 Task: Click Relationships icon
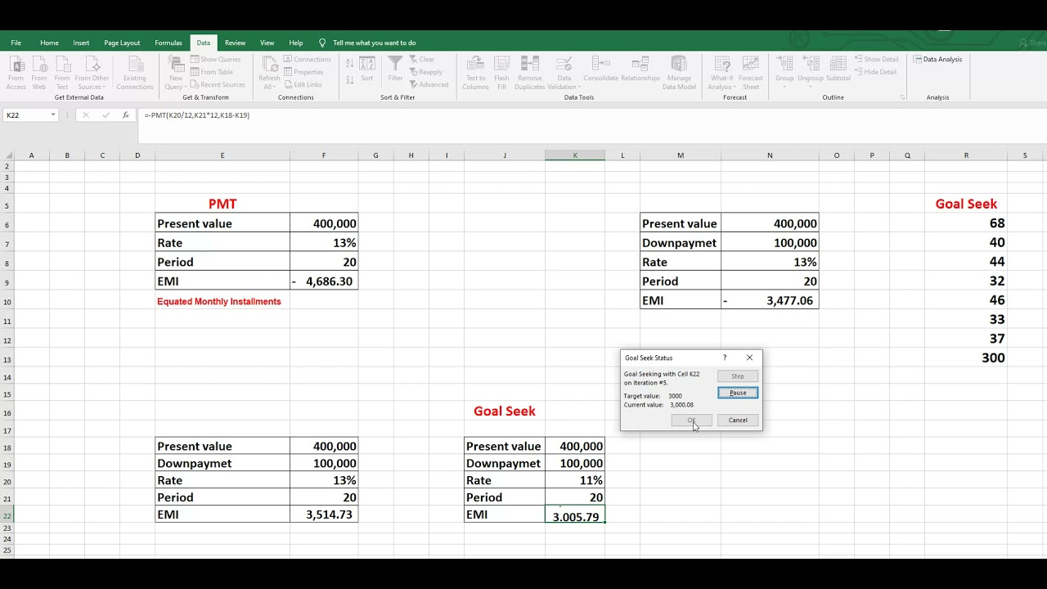640,70
